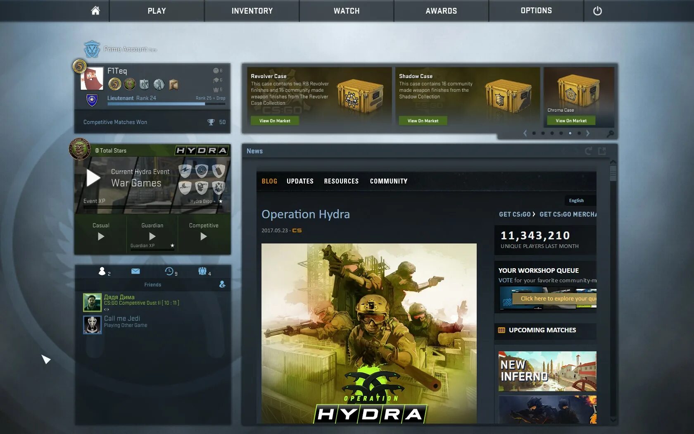This screenshot has width=694, height=434.
Task: Open F1Teq's profile avatar
Action: point(92,79)
